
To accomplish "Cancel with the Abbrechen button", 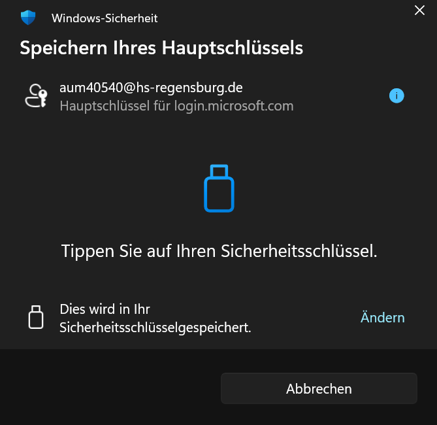I will tap(319, 388).
